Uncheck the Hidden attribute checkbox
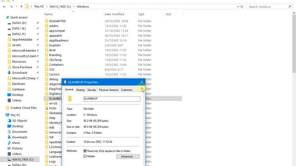This screenshot has width=296, height=166. point(85,156)
